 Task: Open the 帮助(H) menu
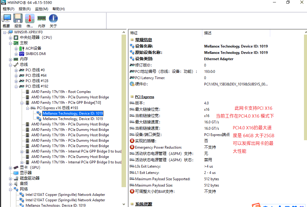point(59,9)
